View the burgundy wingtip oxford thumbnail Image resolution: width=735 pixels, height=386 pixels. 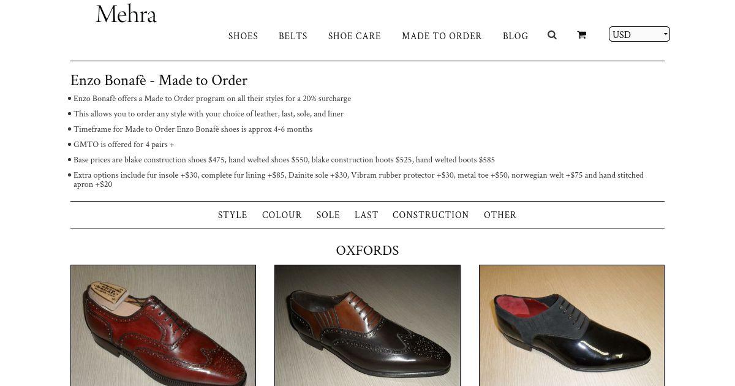tap(163, 325)
